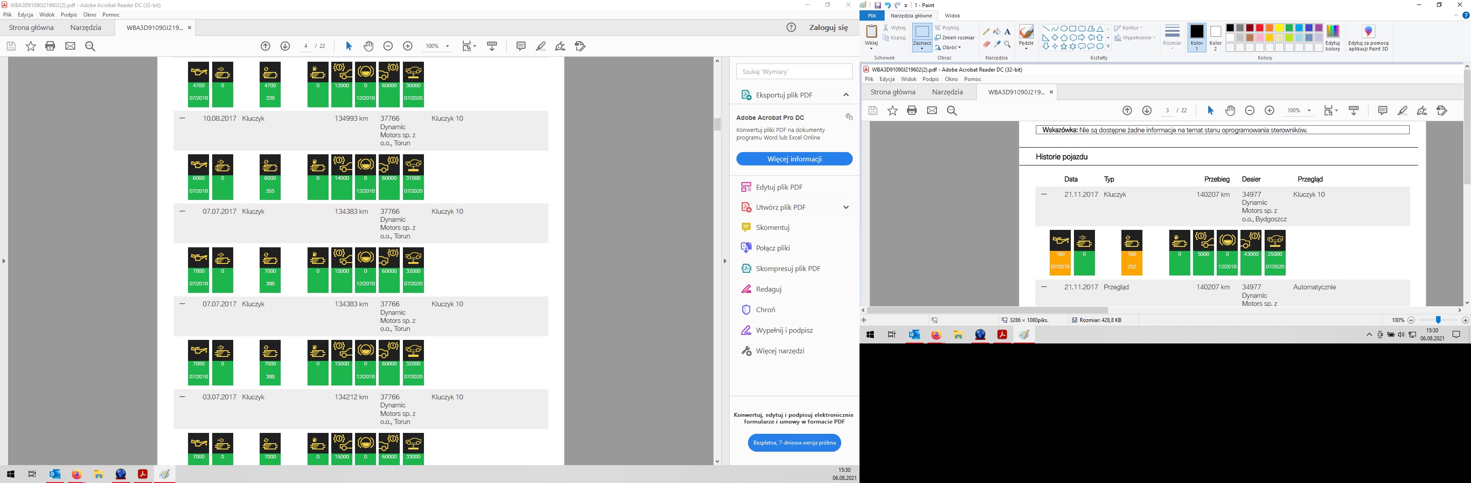
Task: Click Zaloguj się to sign in
Action: pyautogui.click(x=829, y=27)
